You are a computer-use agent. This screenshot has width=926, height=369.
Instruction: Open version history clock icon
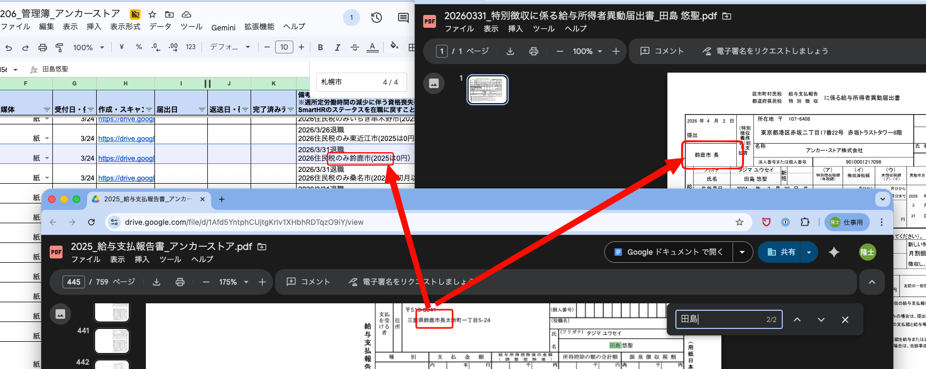point(377,18)
